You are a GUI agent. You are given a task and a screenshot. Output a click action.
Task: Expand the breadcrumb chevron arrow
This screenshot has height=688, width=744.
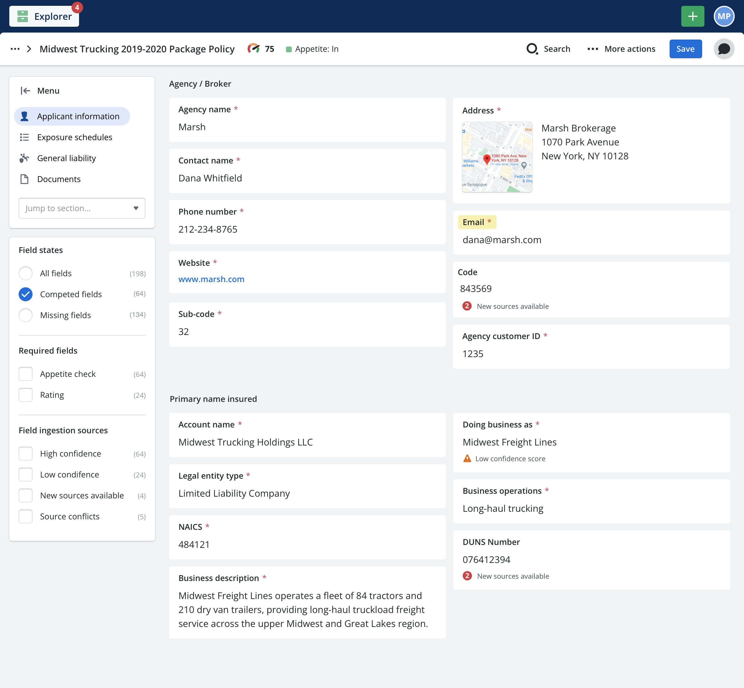[x=29, y=49]
